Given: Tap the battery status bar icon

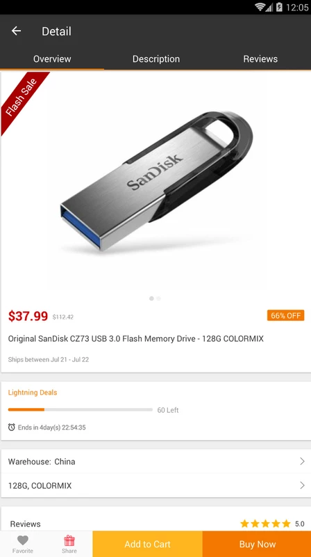Looking at the screenshot, I should [x=279, y=7].
